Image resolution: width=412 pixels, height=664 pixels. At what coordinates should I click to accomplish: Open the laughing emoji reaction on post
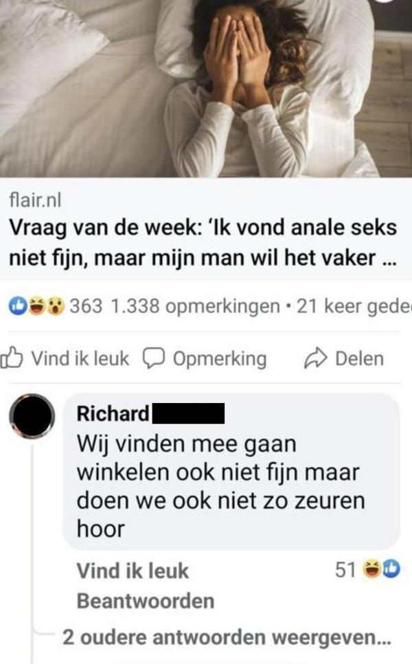click(x=37, y=306)
